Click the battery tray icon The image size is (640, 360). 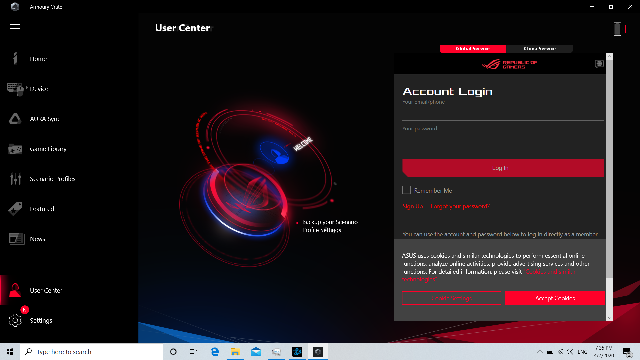point(550,352)
